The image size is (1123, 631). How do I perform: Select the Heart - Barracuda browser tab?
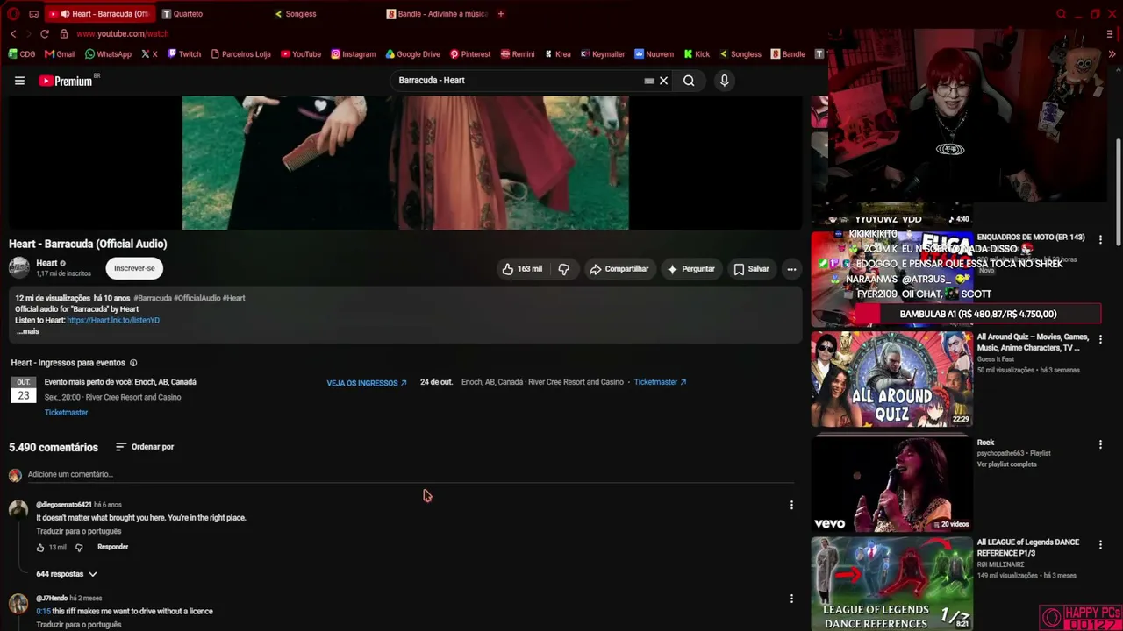click(x=99, y=14)
